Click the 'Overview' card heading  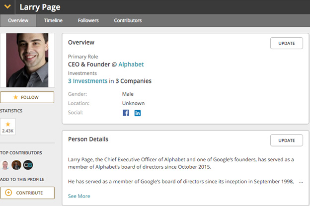click(81, 43)
